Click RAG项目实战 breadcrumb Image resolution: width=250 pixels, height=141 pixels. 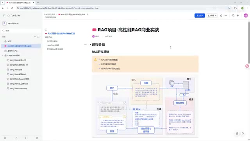point(50,14)
